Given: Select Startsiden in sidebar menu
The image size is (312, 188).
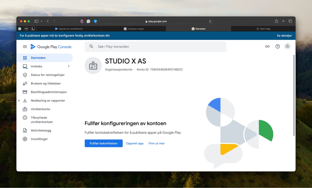Looking at the screenshot, I should (x=45, y=58).
